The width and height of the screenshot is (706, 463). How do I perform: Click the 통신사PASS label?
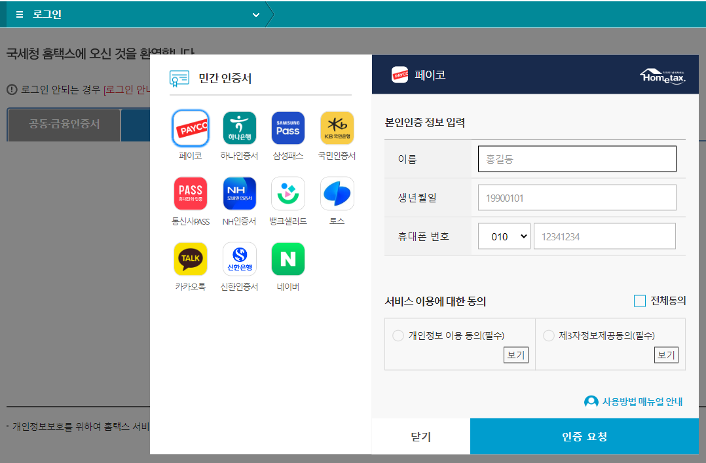pos(191,221)
